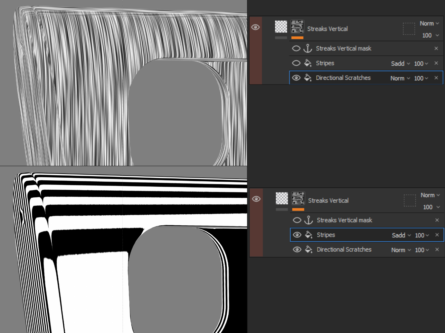The width and height of the screenshot is (445, 333).
Task: Show the Stripes fill effect in upper stack
Action: pos(296,63)
